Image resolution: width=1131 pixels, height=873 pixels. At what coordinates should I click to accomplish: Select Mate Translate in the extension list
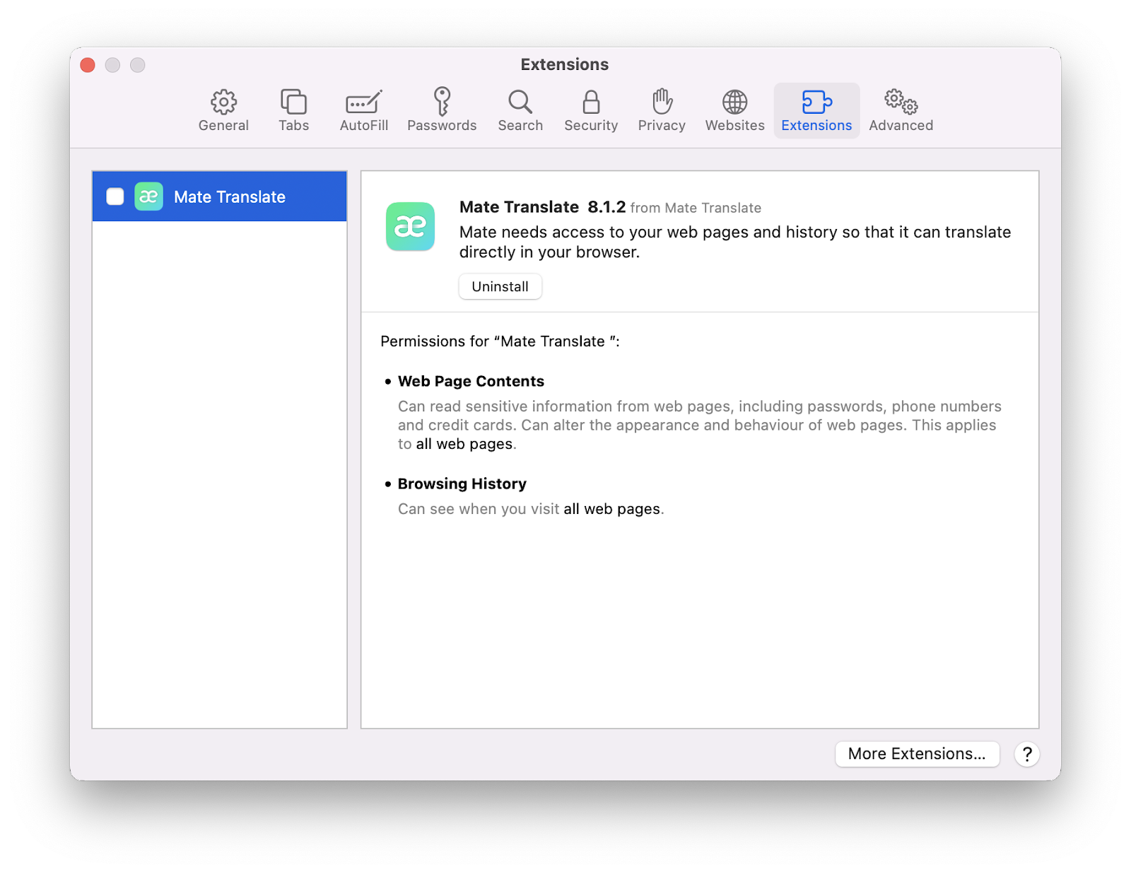[x=230, y=197]
